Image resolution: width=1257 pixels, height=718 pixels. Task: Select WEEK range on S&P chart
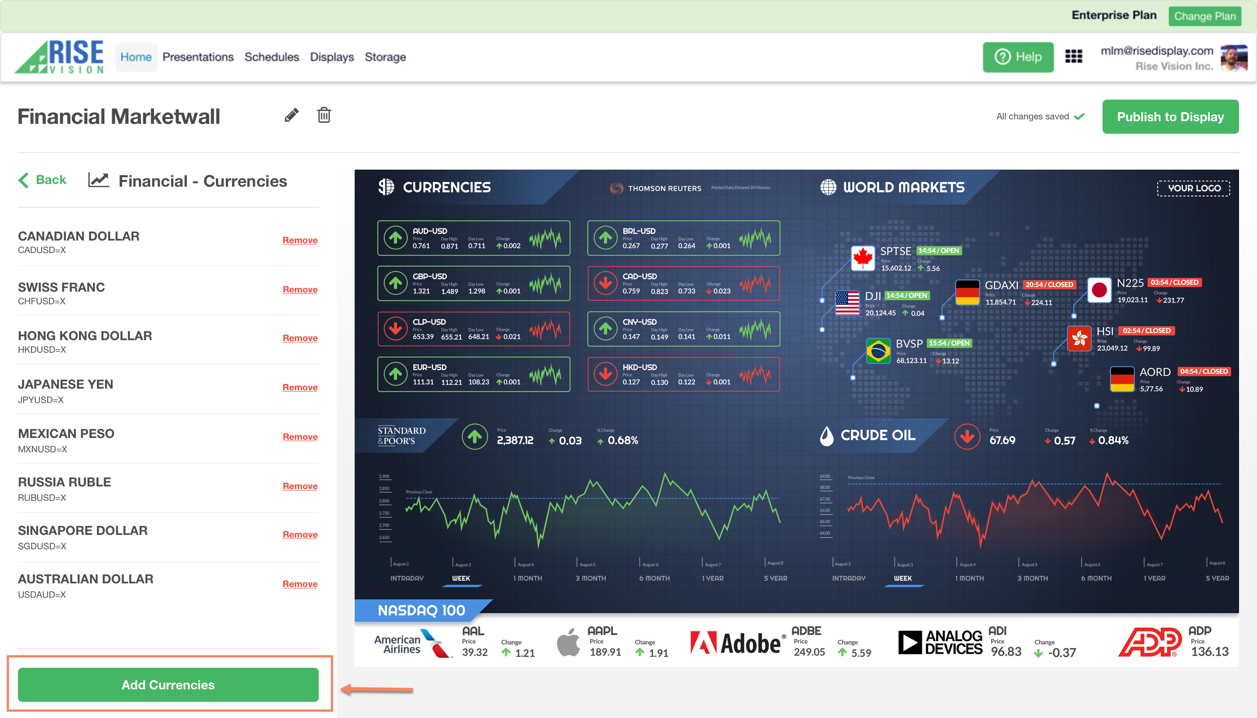coord(461,578)
